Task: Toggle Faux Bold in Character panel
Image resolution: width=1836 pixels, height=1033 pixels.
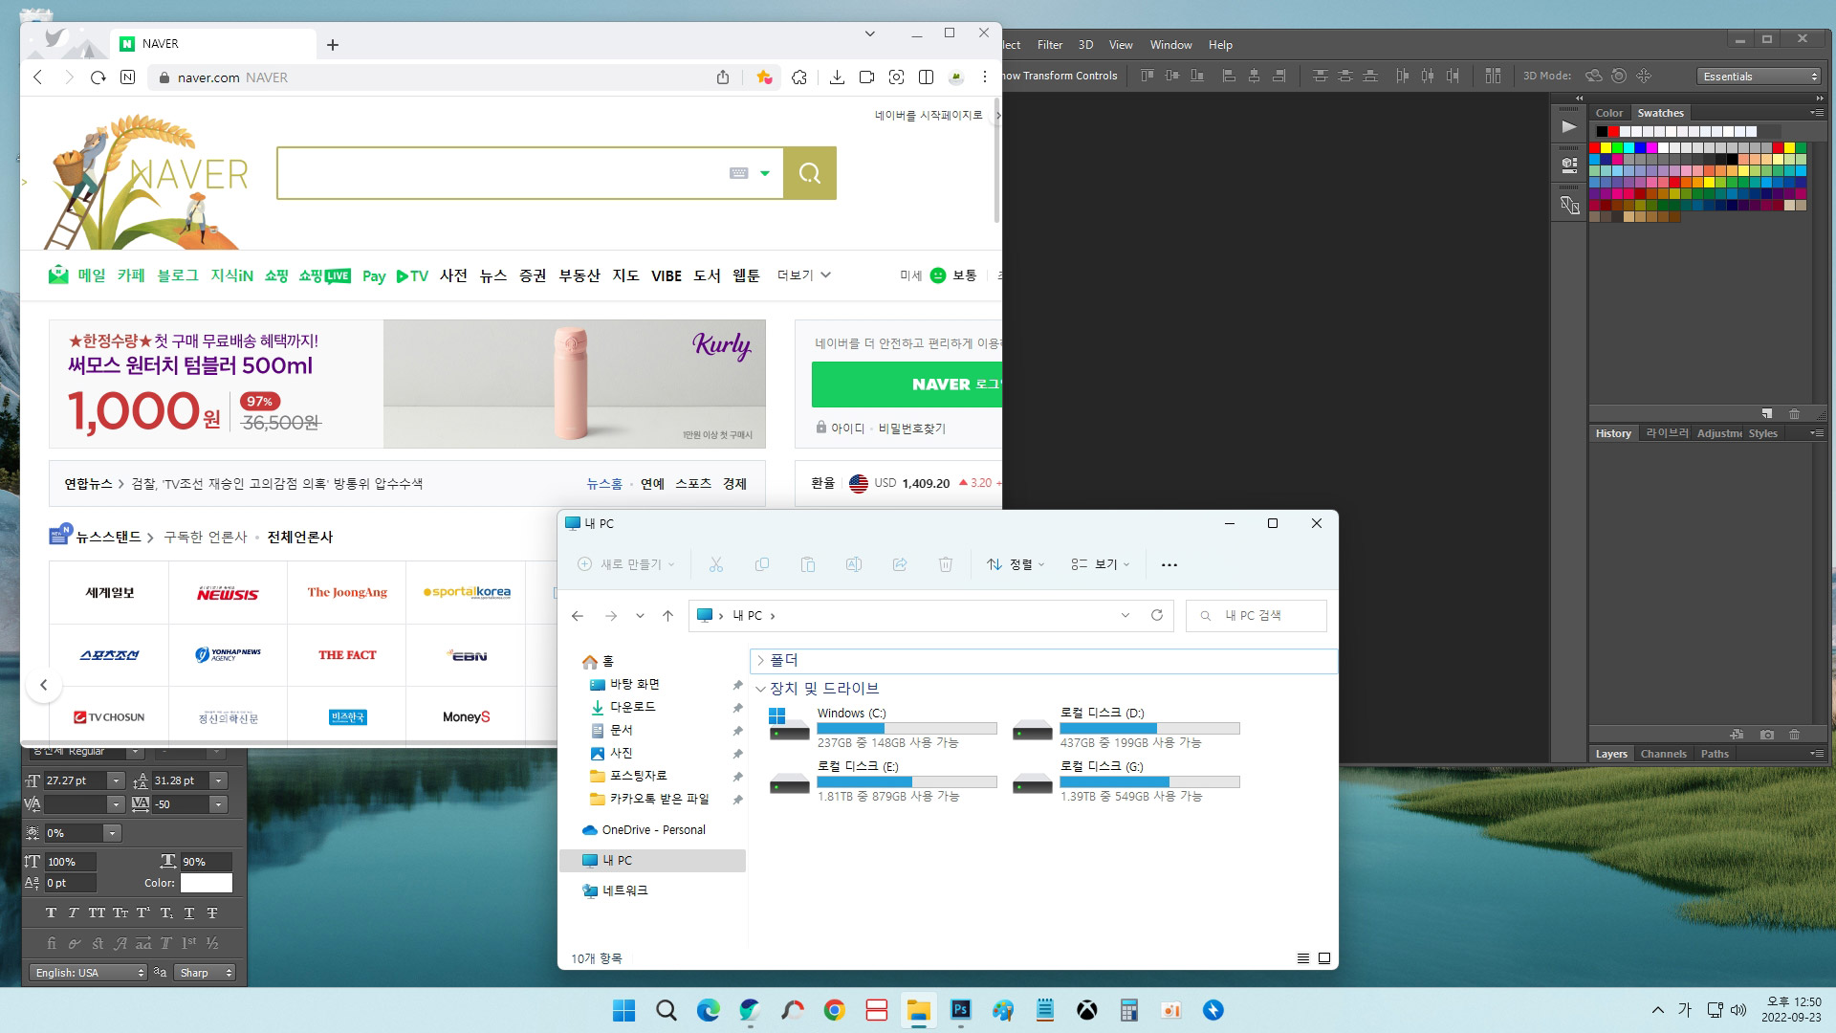Action: coord(51,912)
